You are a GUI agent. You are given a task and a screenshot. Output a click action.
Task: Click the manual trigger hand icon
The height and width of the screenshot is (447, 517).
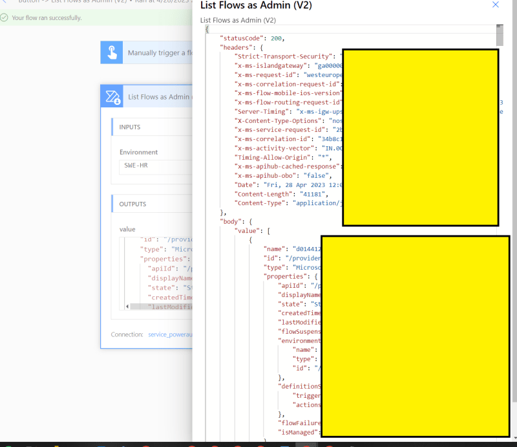pyautogui.click(x=112, y=52)
